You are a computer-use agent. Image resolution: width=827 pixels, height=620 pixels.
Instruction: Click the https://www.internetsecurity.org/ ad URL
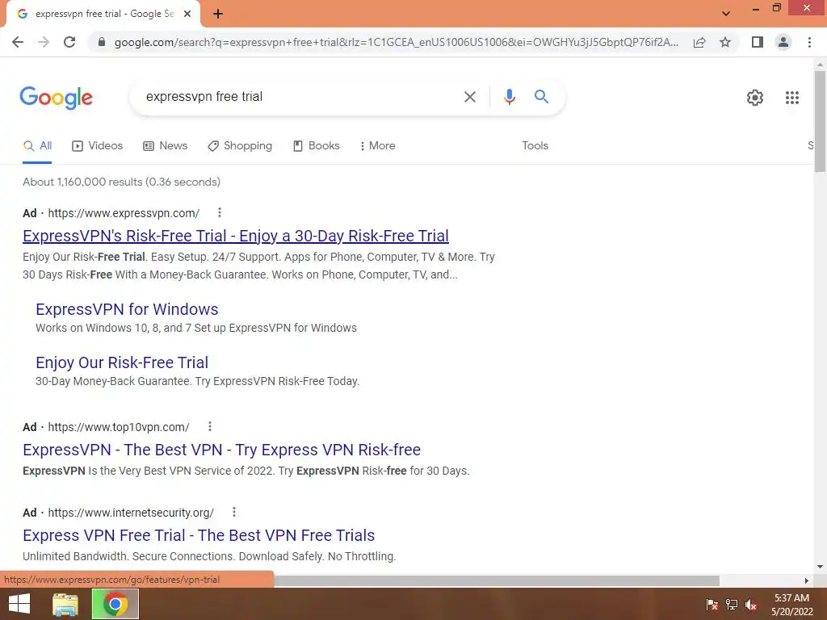(131, 513)
